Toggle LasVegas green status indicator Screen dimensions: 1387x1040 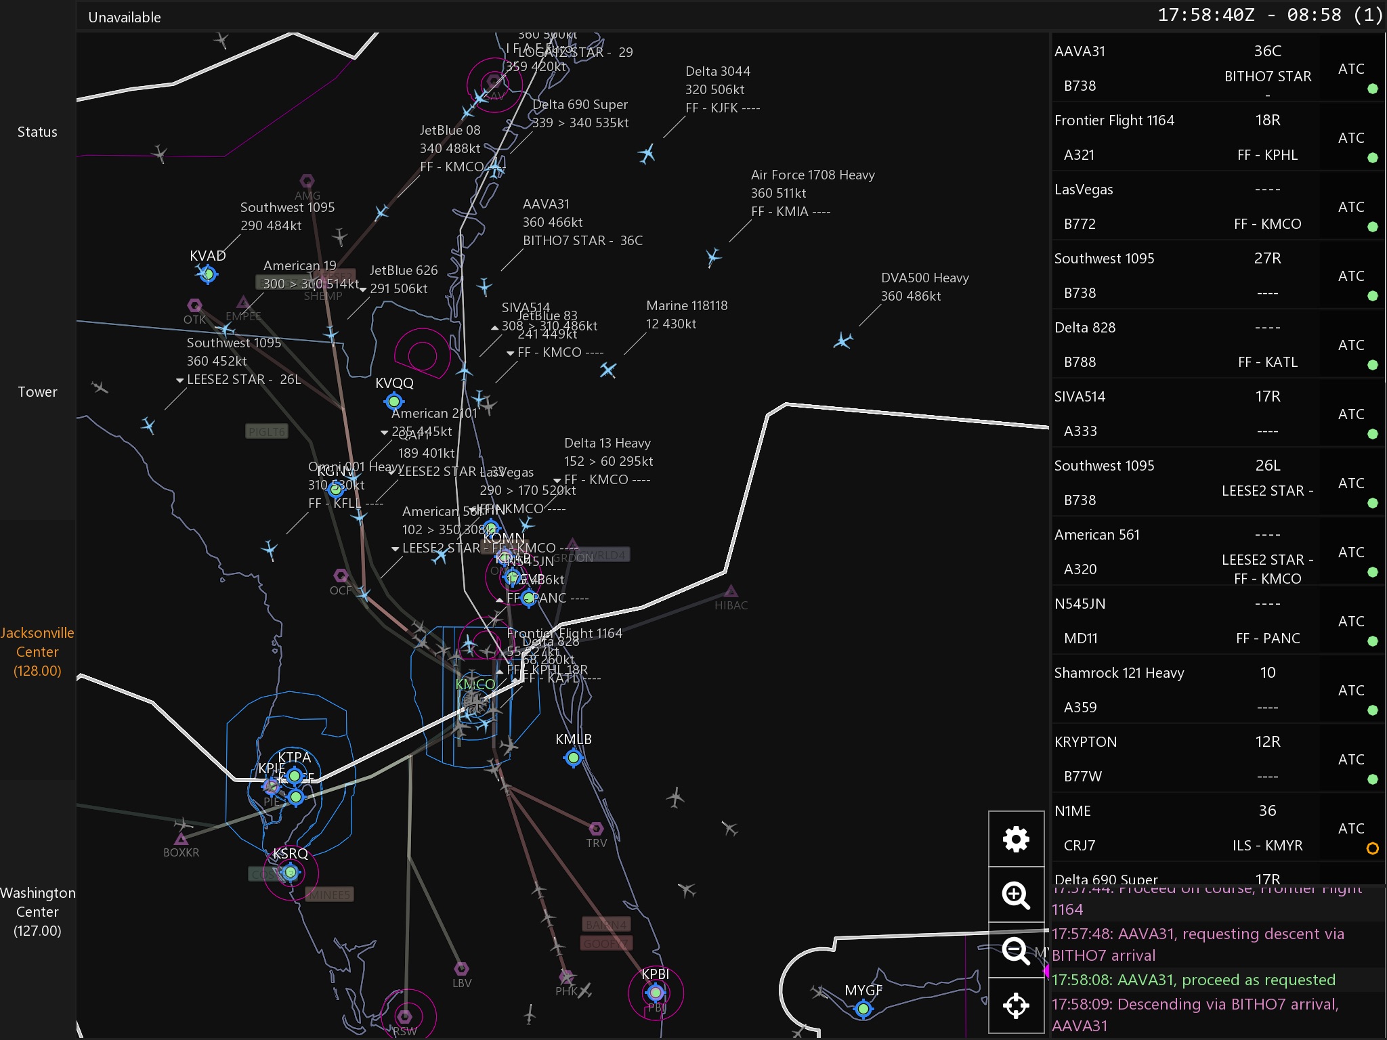click(1372, 227)
